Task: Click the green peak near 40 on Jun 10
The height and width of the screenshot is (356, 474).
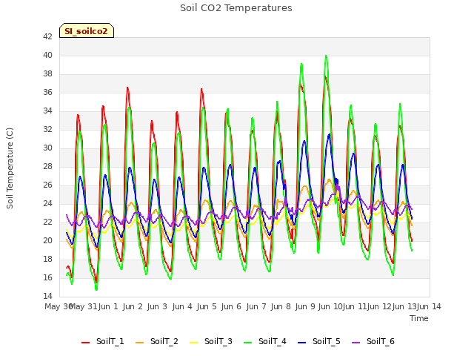Action: [326, 56]
